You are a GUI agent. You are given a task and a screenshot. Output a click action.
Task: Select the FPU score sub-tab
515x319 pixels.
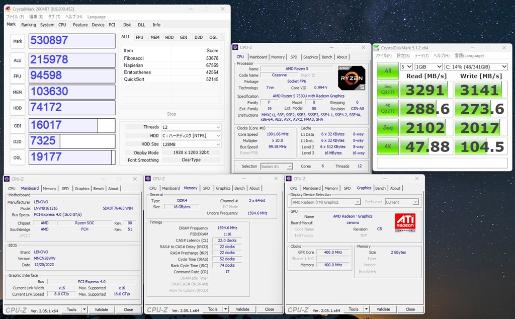coord(139,37)
